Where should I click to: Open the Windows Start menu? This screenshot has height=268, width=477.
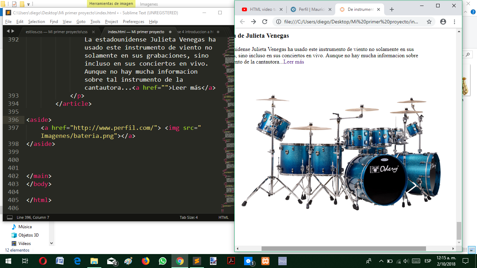pyautogui.click(x=8, y=261)
